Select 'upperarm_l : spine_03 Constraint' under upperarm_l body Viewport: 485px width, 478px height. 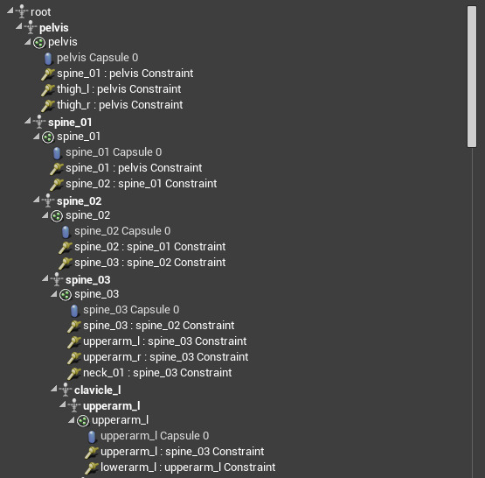[182, 452]
